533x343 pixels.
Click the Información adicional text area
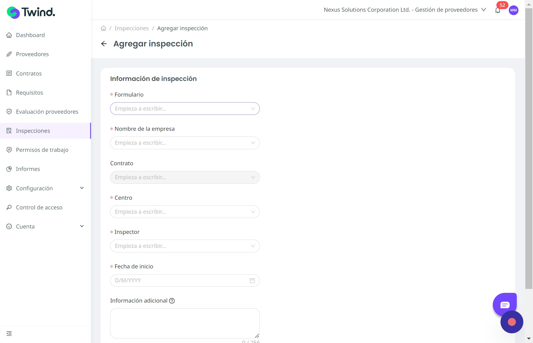coord(185,323)
